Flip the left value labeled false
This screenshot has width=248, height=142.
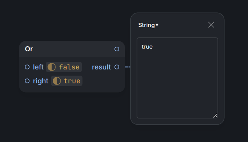tap(69, 67)
